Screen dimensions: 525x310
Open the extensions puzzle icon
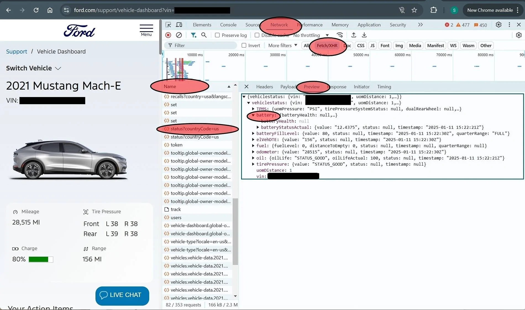[x=434, y=10]
